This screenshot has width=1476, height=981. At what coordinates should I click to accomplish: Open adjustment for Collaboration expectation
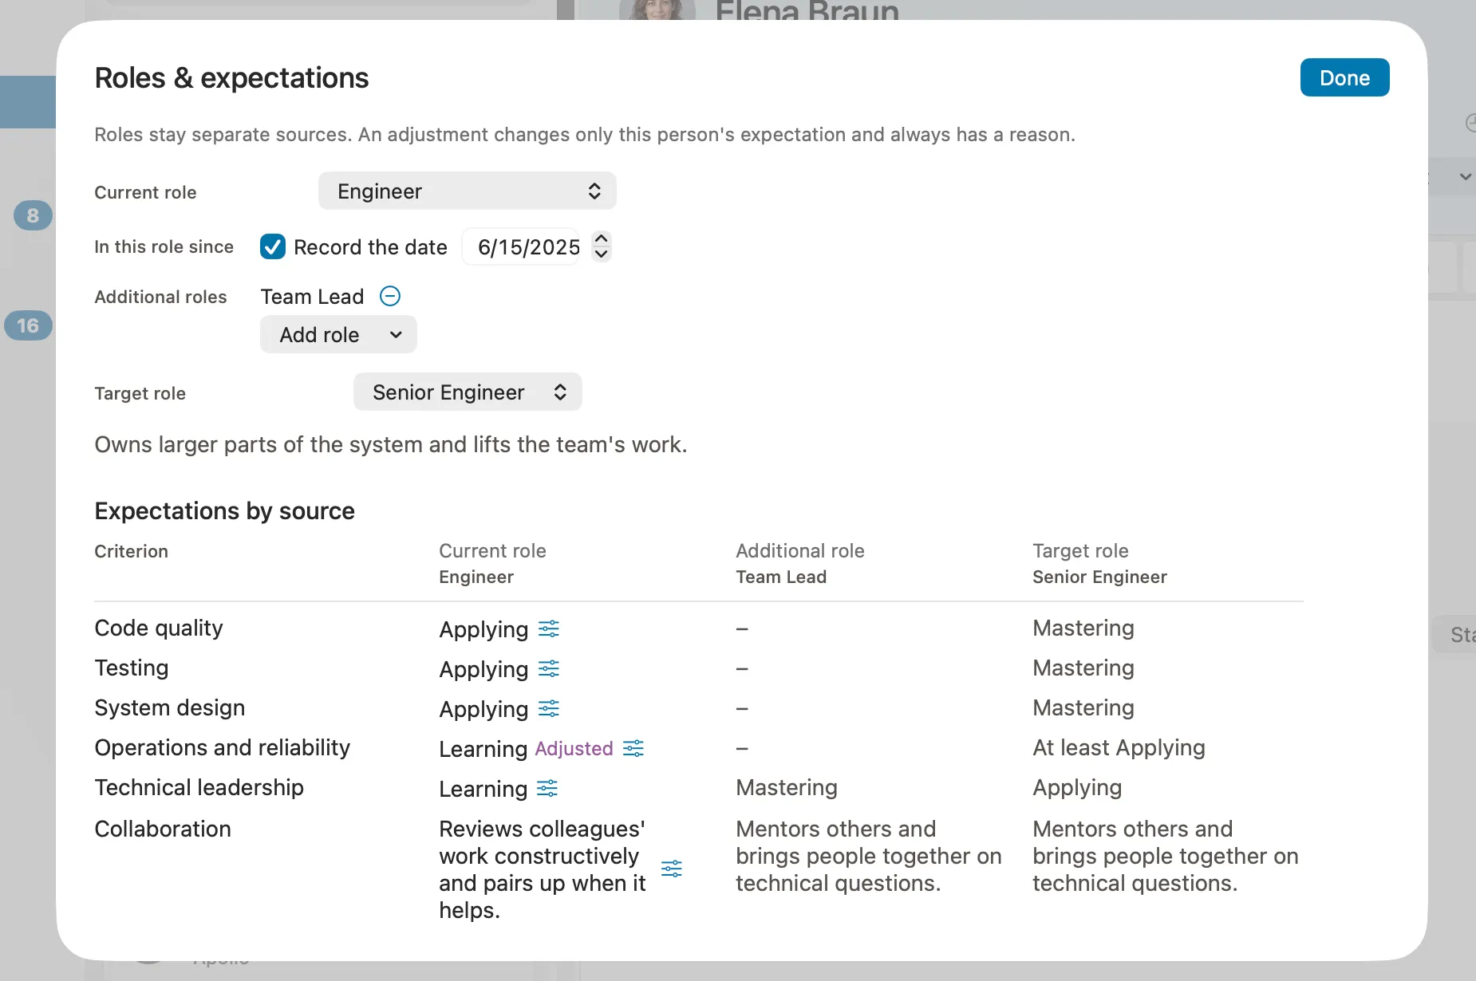click(672, 869)
